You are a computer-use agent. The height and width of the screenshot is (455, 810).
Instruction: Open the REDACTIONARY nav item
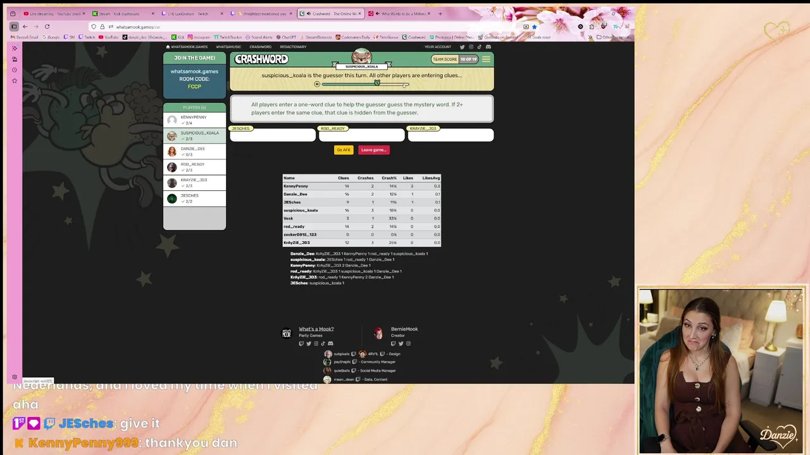coord(293,47)
